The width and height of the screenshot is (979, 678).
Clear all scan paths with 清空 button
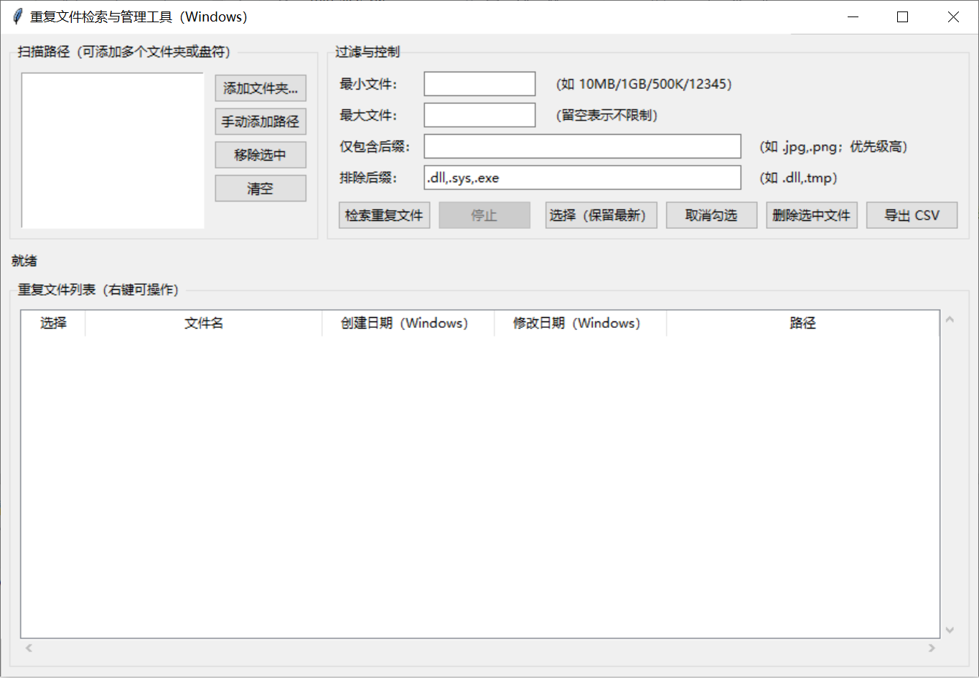pyautogui.click(x=260, y=188)
